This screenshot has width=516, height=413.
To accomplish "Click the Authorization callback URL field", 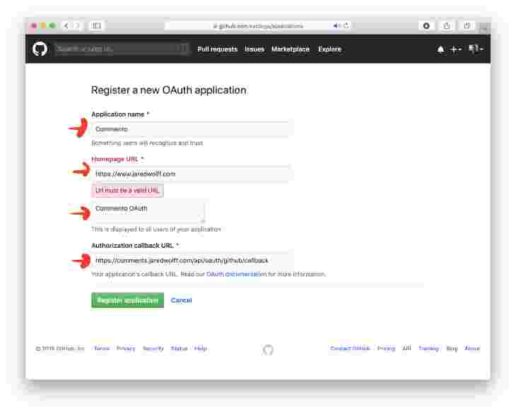I will tap(192, 261).
